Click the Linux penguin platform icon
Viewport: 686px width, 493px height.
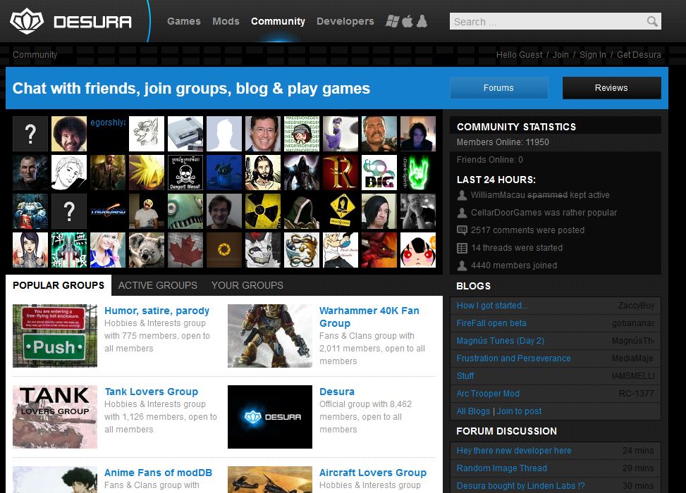[x=422, y=21]
